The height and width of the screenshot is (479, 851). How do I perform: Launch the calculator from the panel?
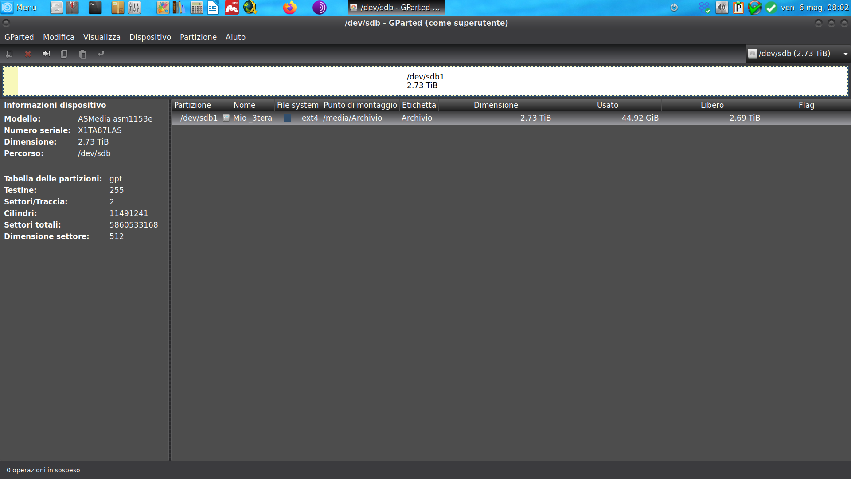click(196, 8)
